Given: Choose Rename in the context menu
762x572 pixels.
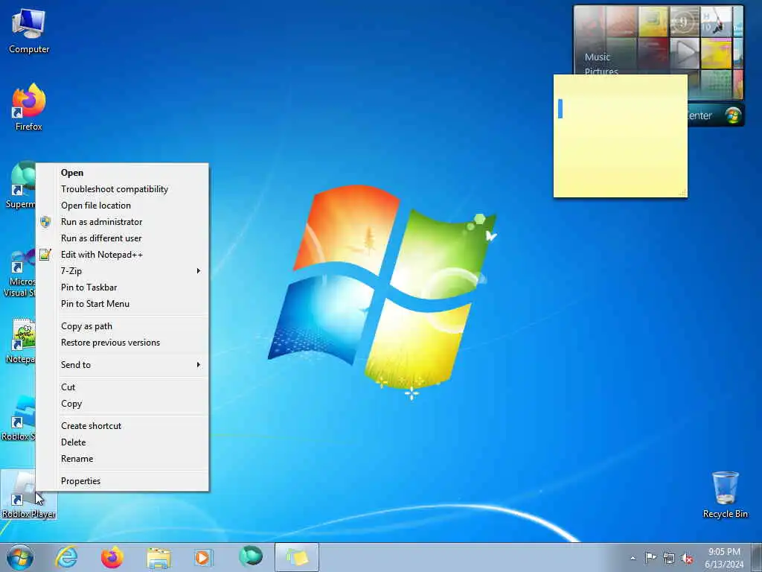Looking at the screenshot, I should 123,459.
